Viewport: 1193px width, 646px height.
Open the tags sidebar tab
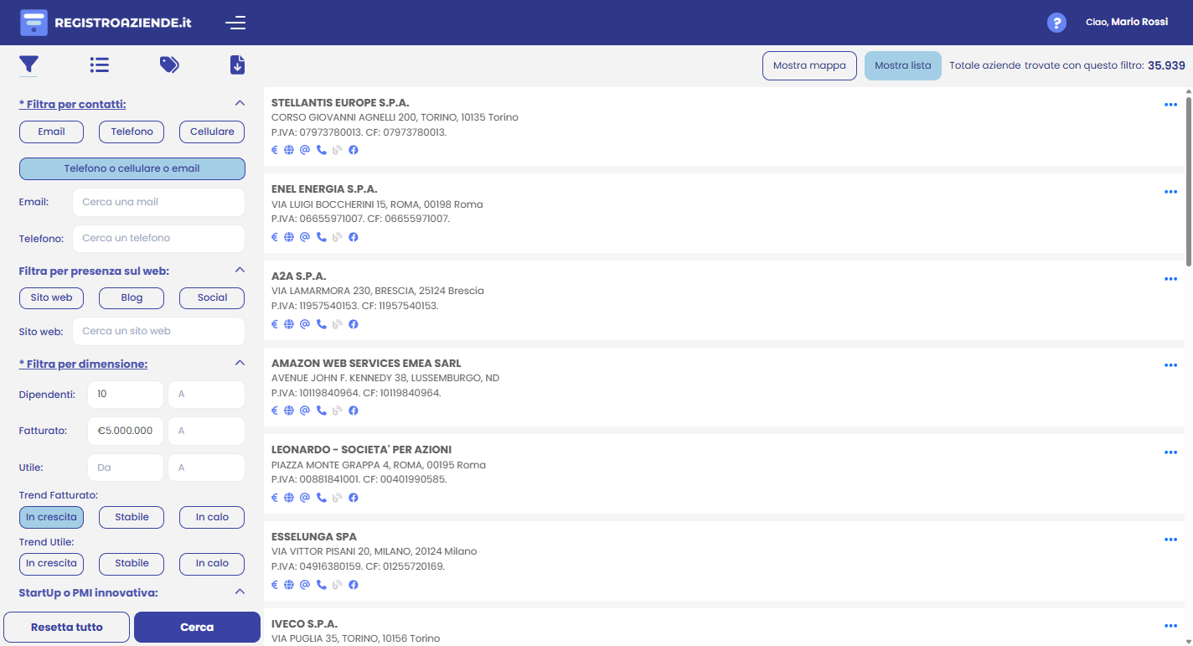point(169,65)
